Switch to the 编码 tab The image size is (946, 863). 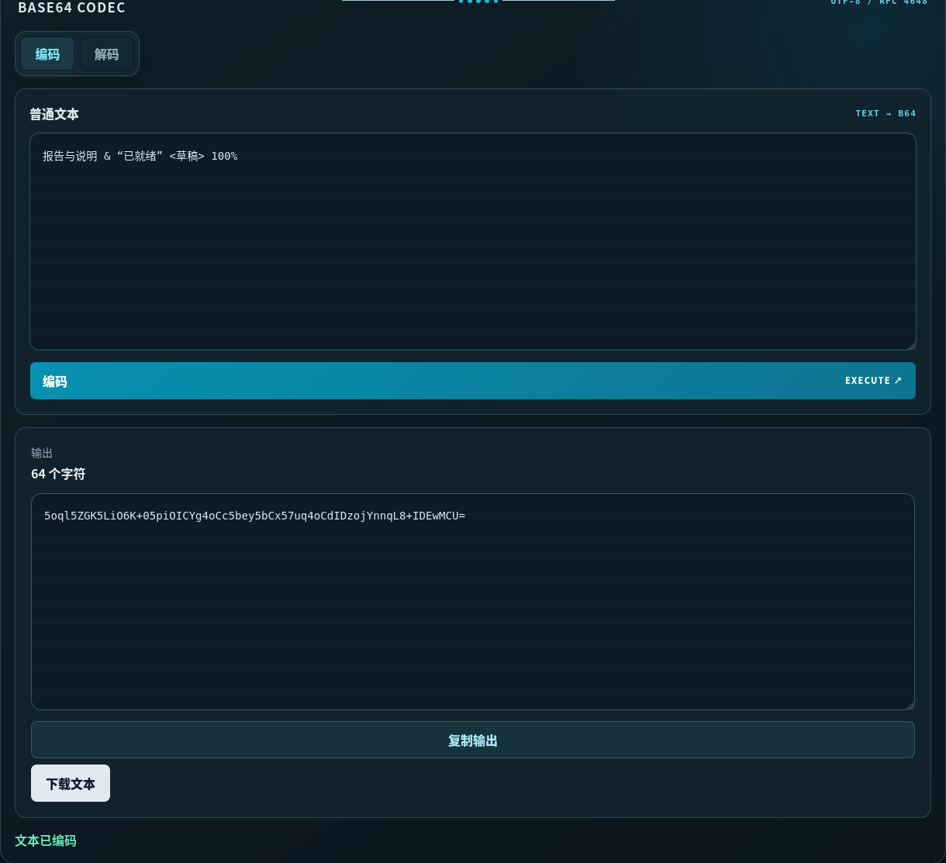pyautogui.click(x=47, y=54)
